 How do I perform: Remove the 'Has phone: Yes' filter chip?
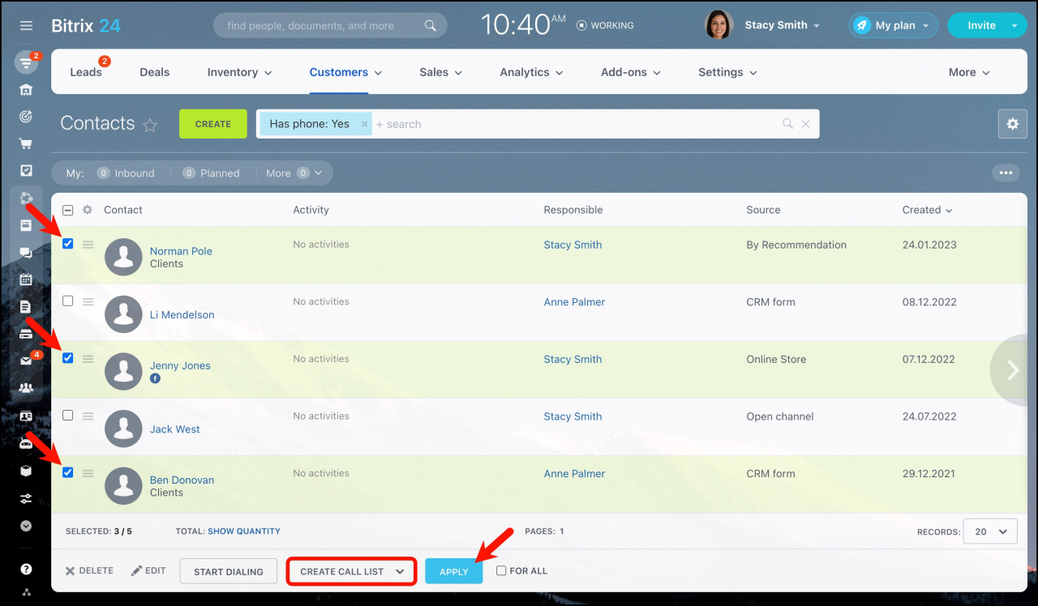pyautogui.click(x=364, y=124)
